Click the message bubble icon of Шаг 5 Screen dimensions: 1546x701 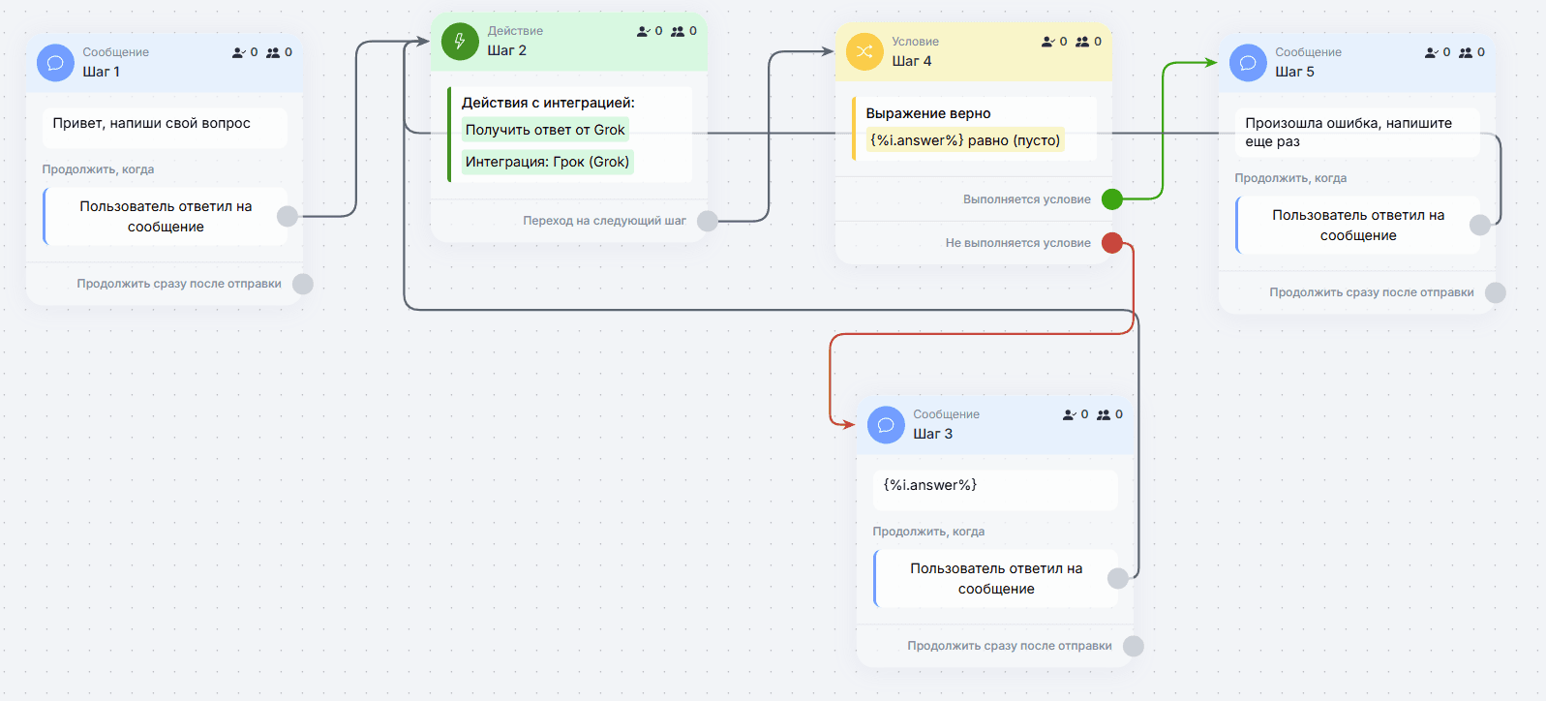pos(1248,63)
